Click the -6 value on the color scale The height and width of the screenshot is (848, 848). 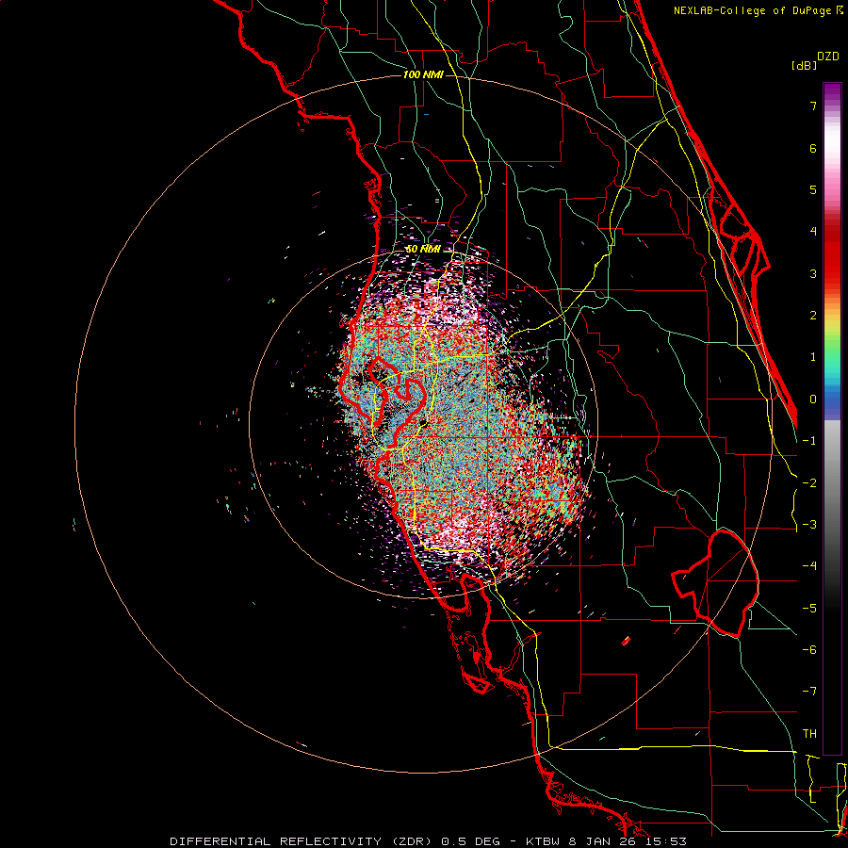tap(809, 650)
